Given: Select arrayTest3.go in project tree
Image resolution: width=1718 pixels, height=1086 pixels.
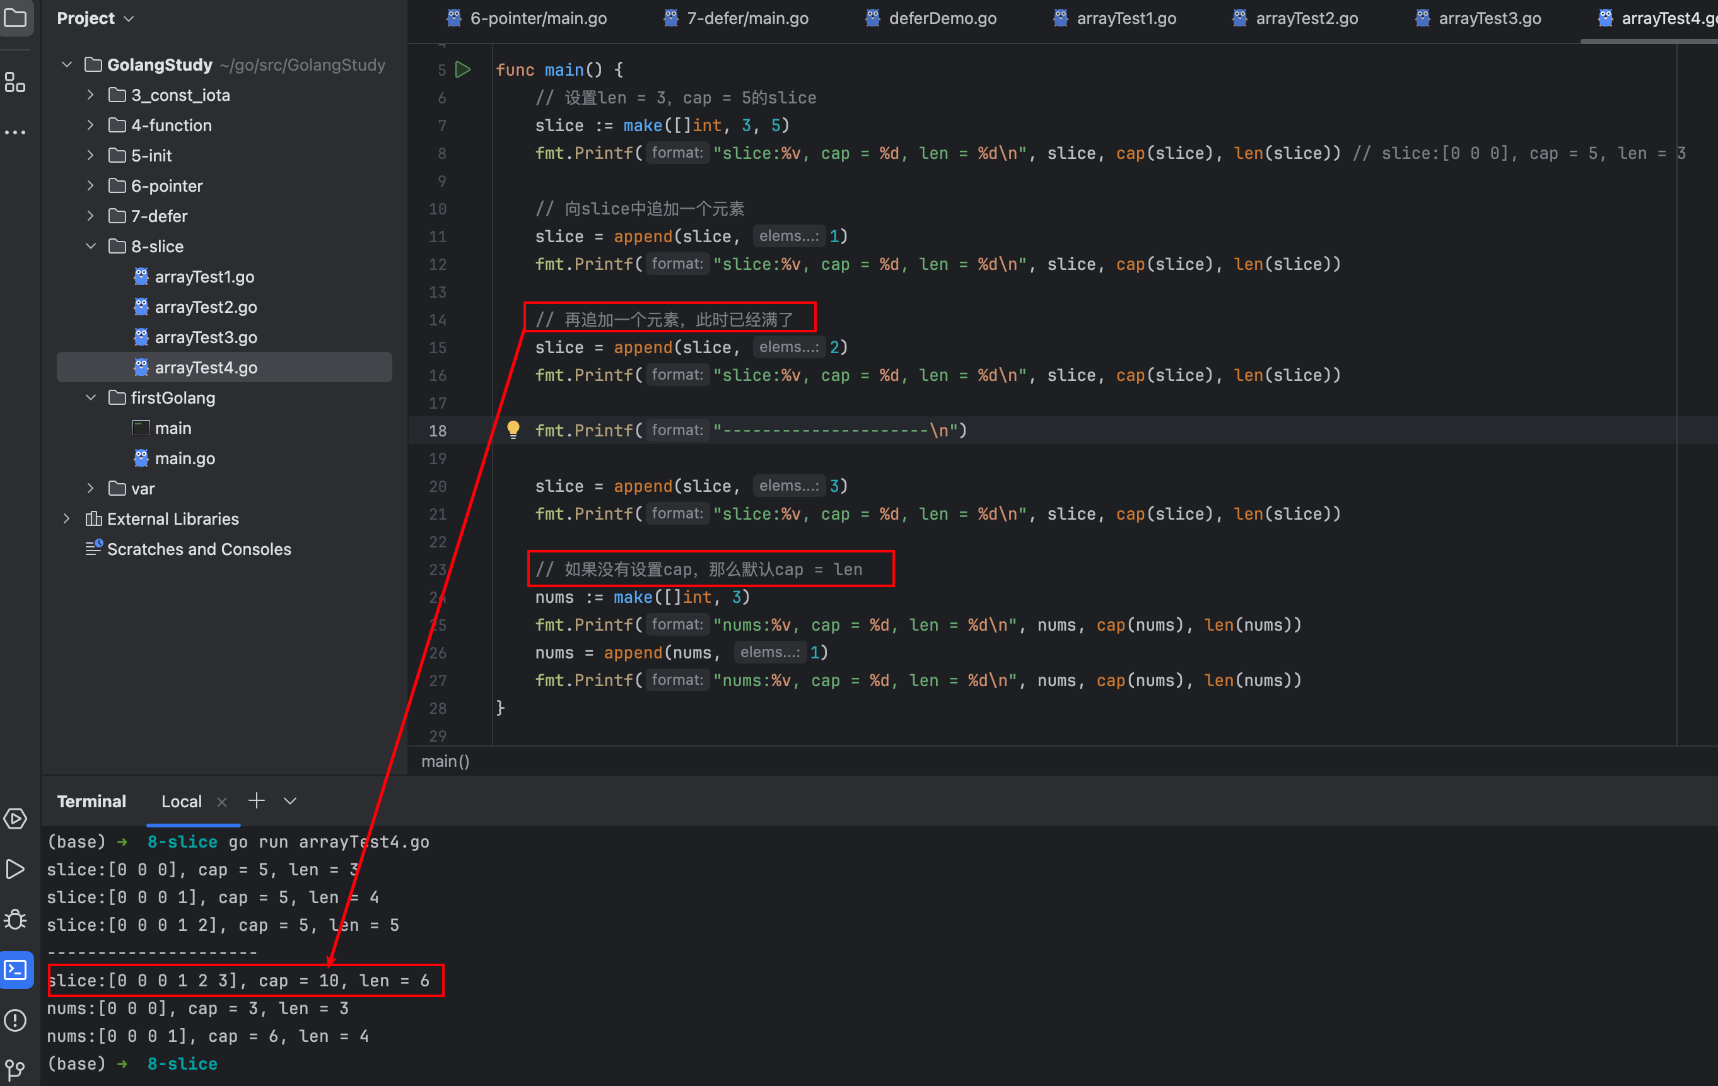Looking at the screenshot, I should [206, 337].
